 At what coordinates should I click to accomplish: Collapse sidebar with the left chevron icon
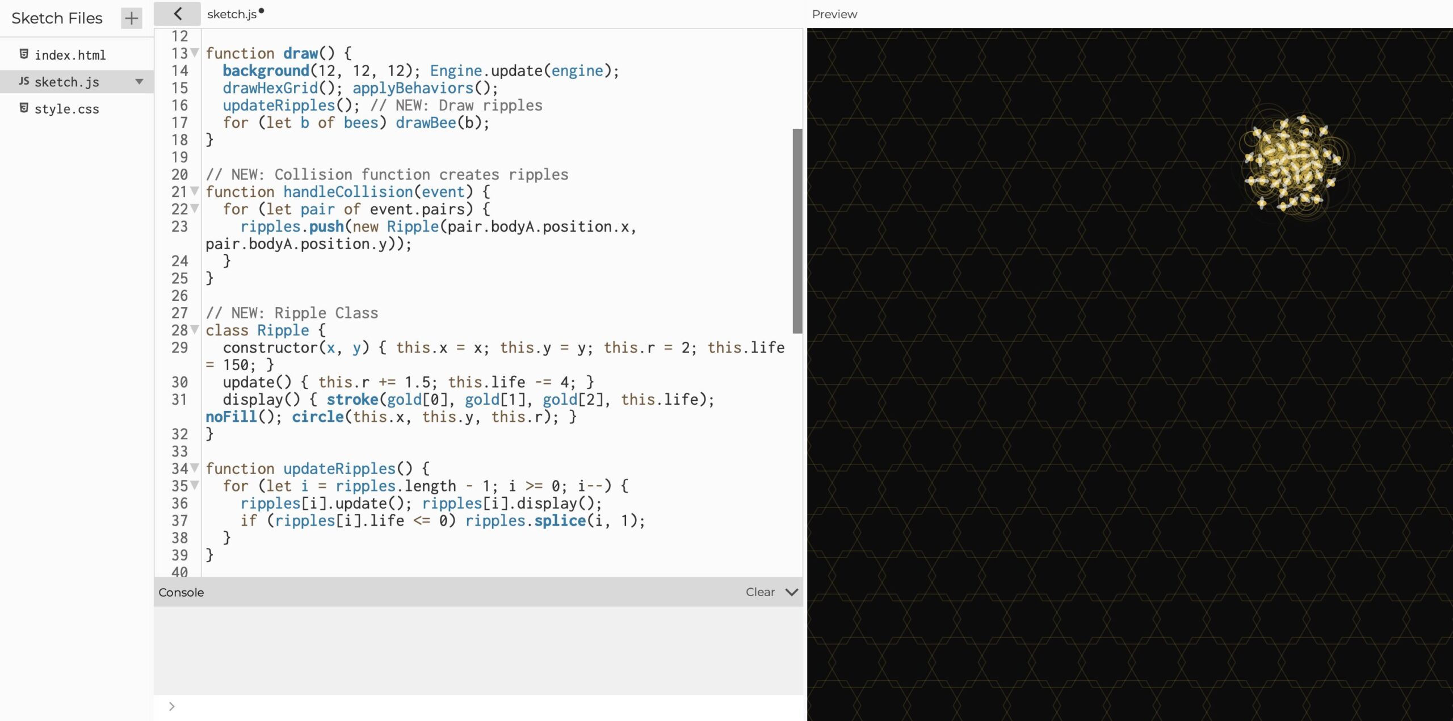point(178,14)
